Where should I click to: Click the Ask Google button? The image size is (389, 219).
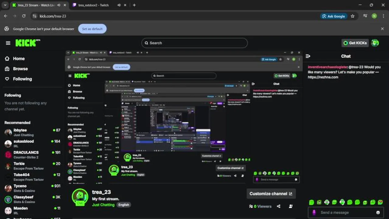(334, 16)
